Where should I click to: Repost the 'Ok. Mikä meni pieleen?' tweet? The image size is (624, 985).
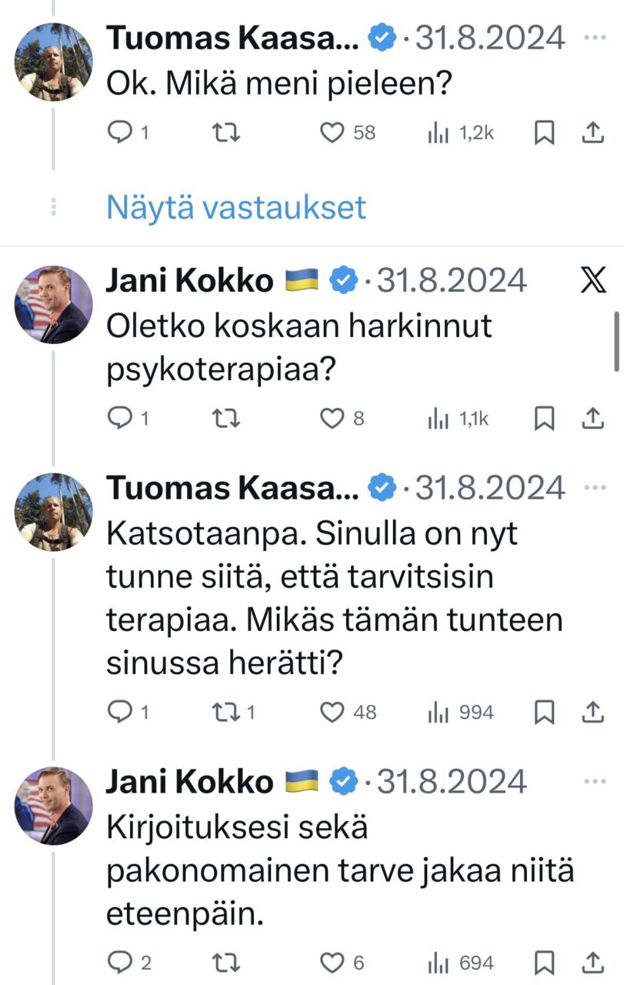226,133
